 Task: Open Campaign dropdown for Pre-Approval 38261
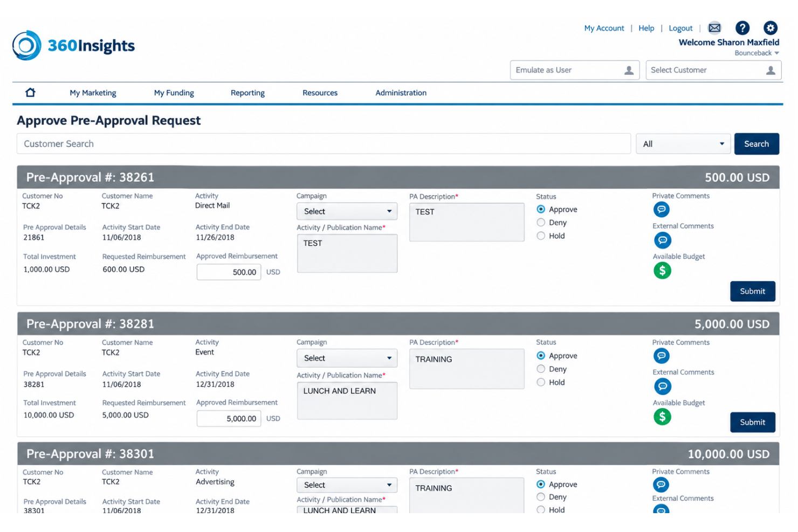click(x=347, y=211)
